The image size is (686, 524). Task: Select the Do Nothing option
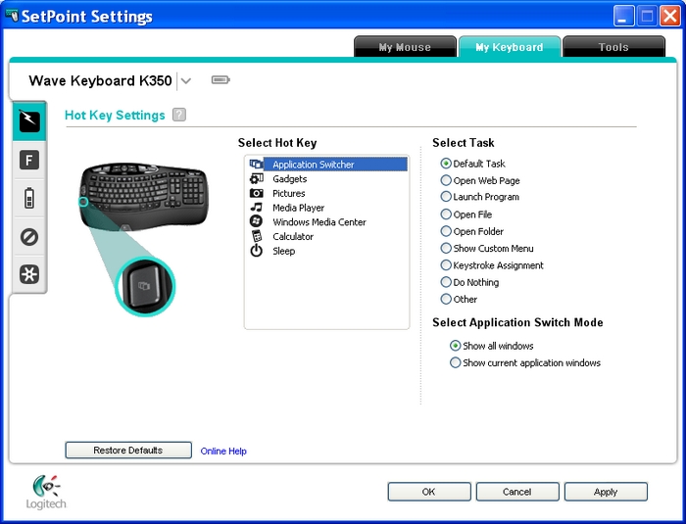(x=469, y=282)
